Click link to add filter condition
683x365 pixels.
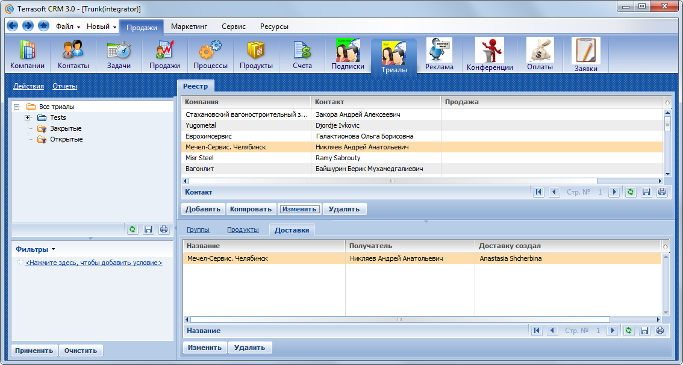tap(93, 263)
